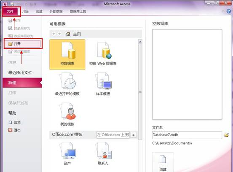
Task: Click the 选项 options icon
Action: click(x=10, y=122)
